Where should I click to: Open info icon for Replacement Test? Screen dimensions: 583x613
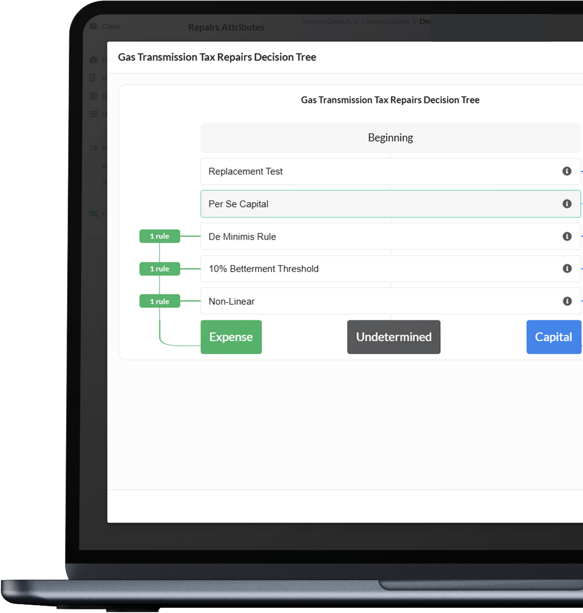566,171
